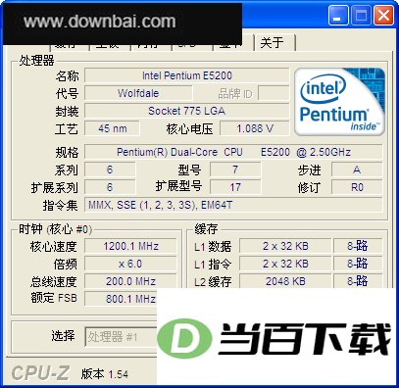This screenshot has height=388, width=399.
Task: Click the 额定 FSB label
Action: point(54,298)
